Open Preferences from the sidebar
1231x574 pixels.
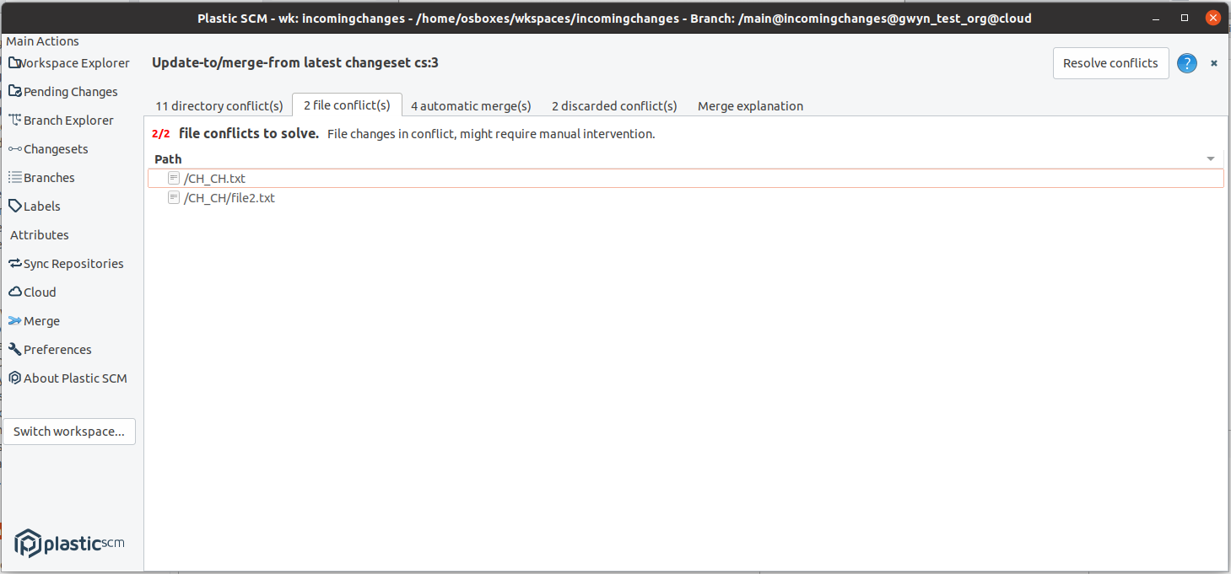coord(57,349)
